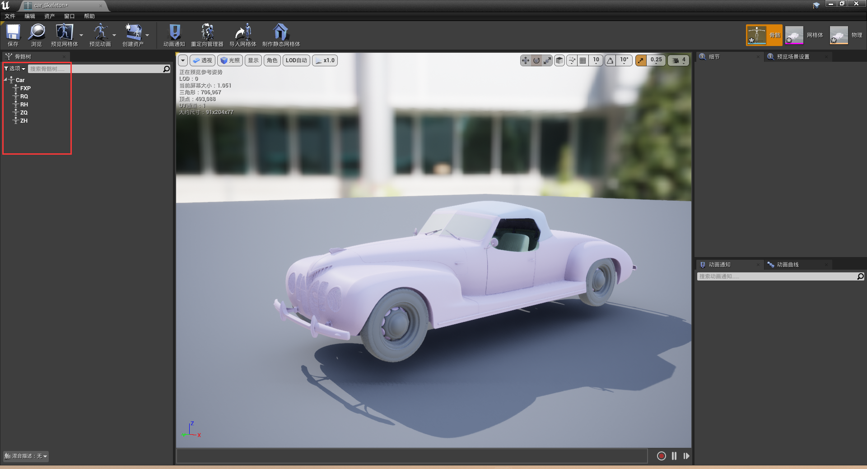Select the FXP bone

[25, 88]
